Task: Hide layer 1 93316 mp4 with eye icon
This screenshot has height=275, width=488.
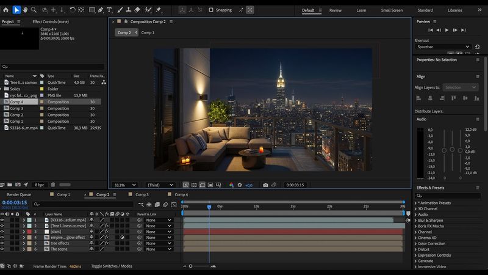Action: pos(2,220)
